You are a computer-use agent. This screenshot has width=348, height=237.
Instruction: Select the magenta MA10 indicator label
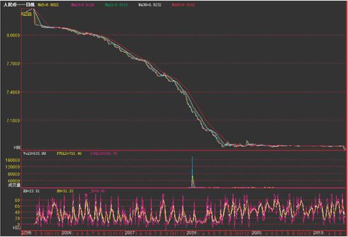pyautogui.click(x=83, y=4)
